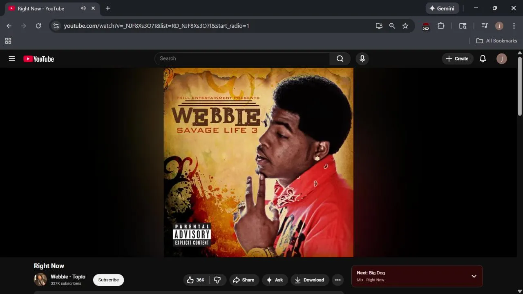Open the YouTube guide hamburger menu

12,59
